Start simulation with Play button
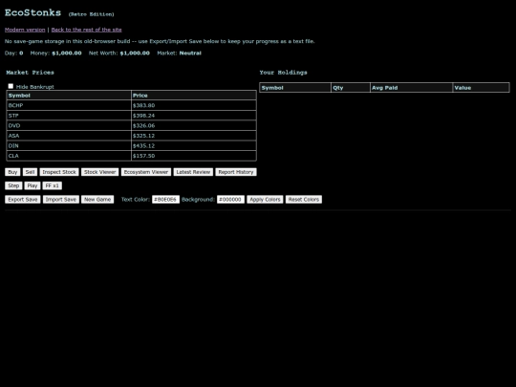The width and height of the screenshot is (516, 387). [32, 185]
